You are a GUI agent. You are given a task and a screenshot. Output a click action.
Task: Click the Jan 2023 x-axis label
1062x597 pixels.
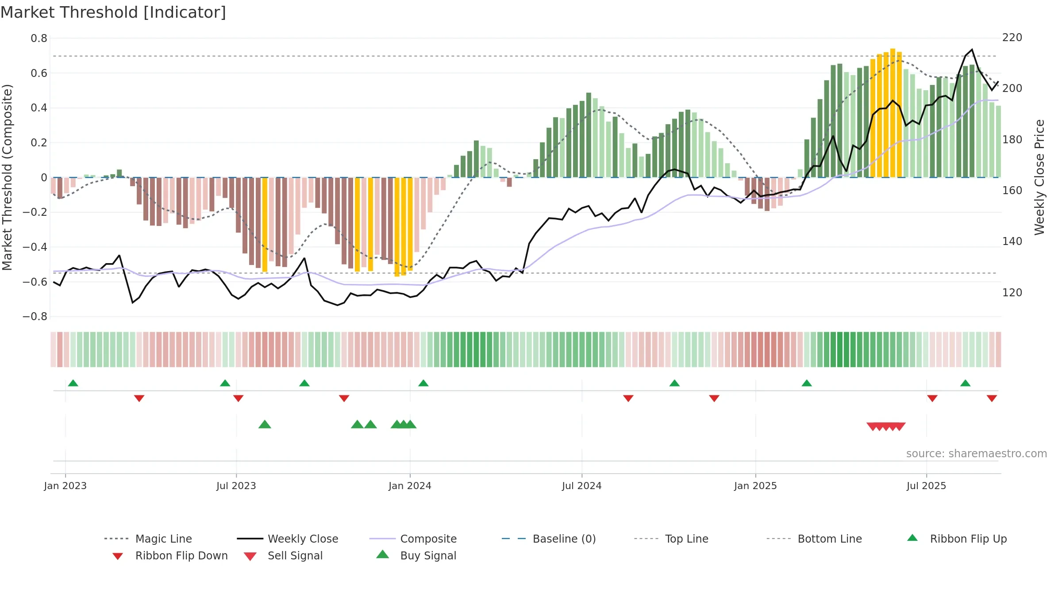pos(65,486)
